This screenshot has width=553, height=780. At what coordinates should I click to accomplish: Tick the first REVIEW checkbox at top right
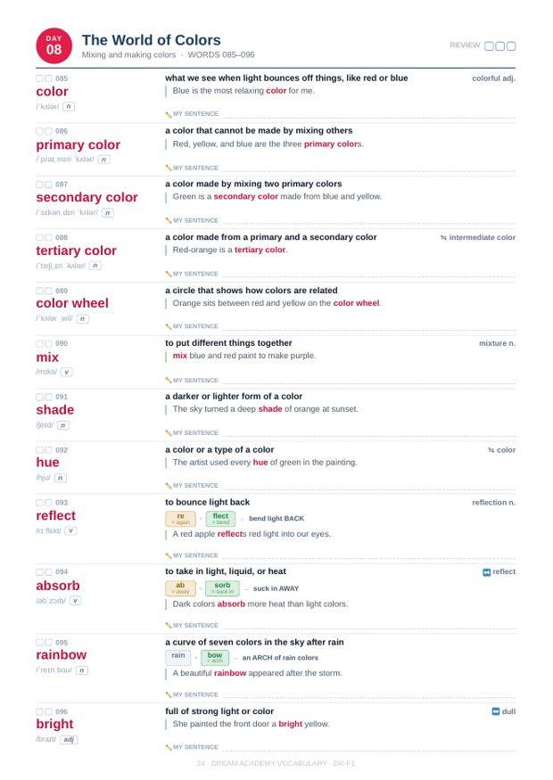(x=489, y=46)
